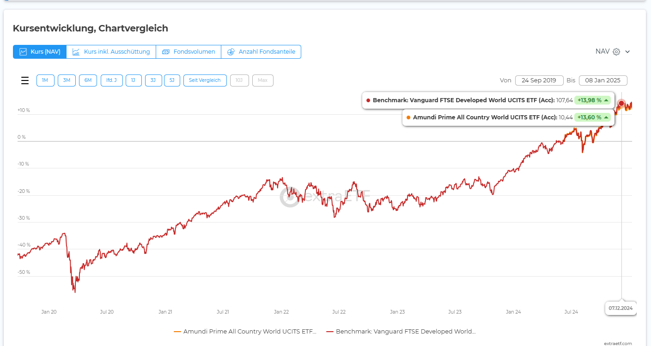
Task: Open the chart hamburger menu
Action: pos(25,80)
